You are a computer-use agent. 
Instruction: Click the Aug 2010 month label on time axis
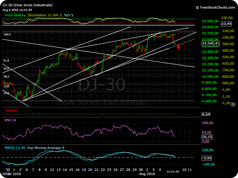pos(147,174)
